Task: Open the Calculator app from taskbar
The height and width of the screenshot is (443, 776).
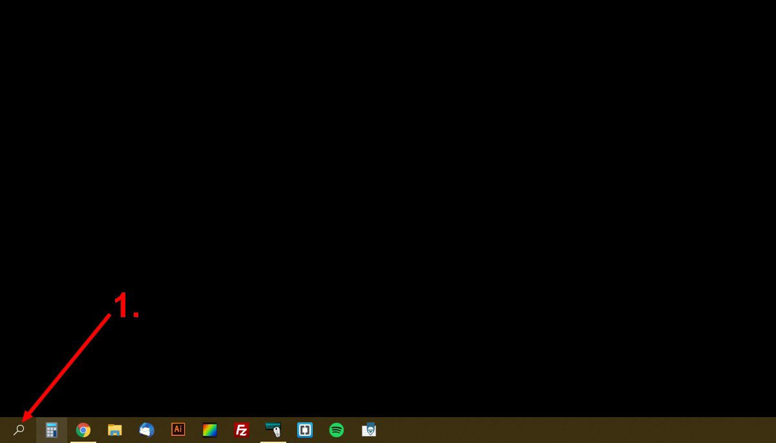Action: 51,430
